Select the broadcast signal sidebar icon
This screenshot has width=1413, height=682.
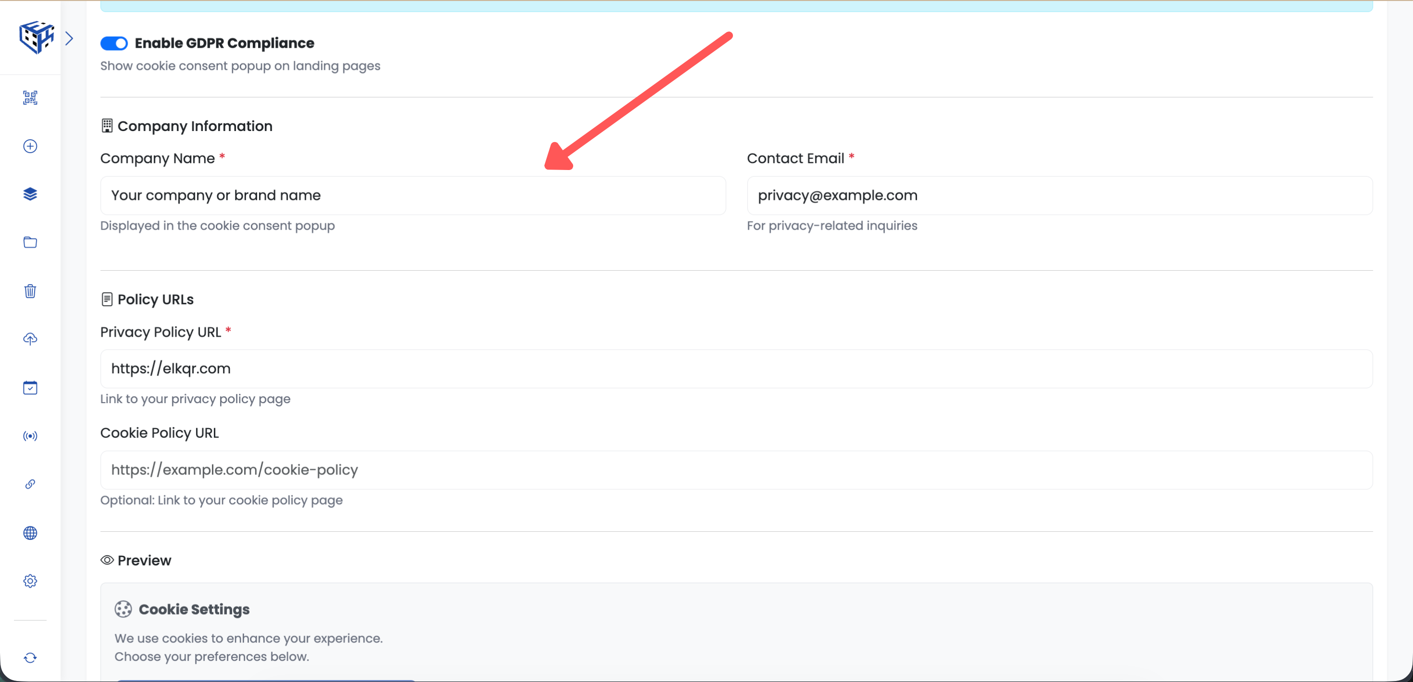30,436
